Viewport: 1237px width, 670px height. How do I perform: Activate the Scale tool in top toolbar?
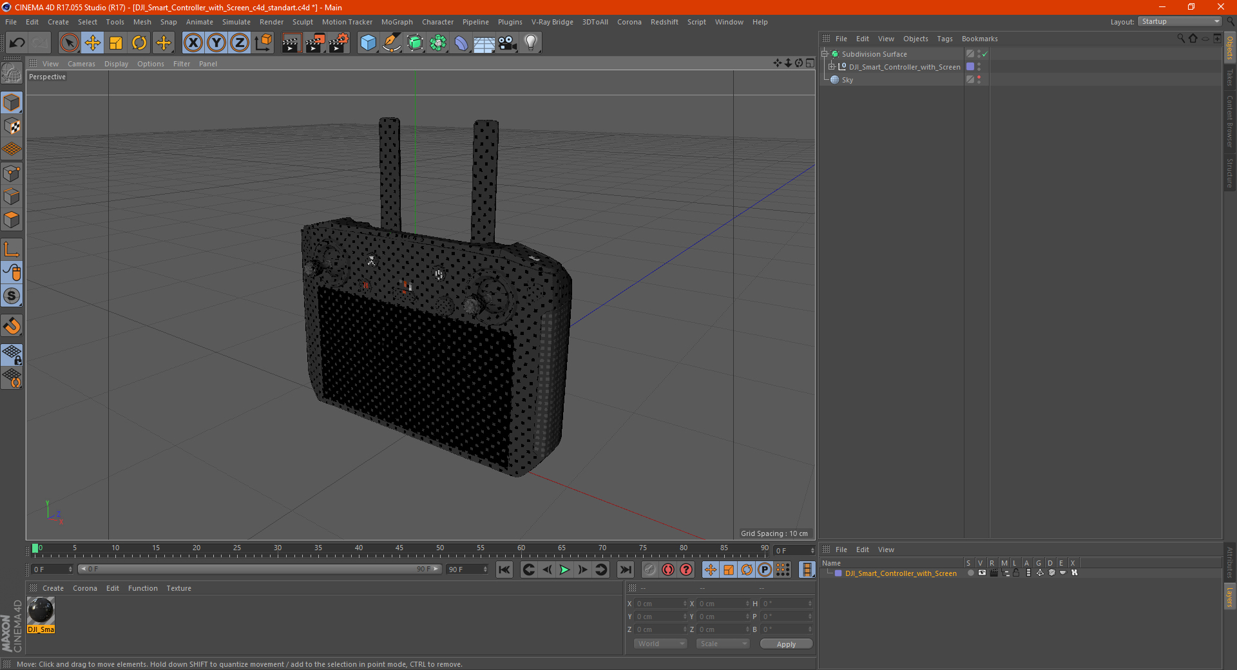point(116,43)
